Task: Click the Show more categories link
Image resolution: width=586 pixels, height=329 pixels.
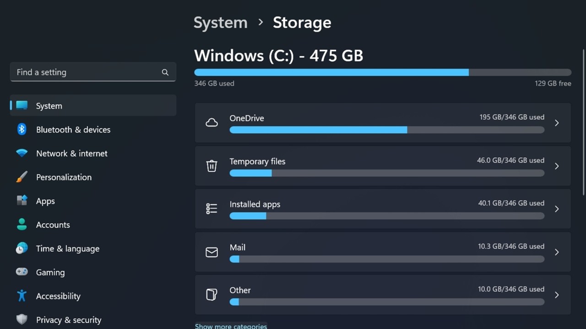Action: pyautogui.click(x=231, y=326)
